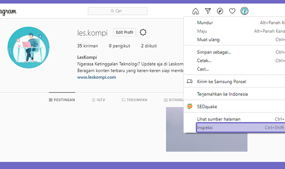Image resolution: width=285 pixels, height=169 pixels.
Task: Select Simpan sebagai... menu entry
Action: coord(234,52)
